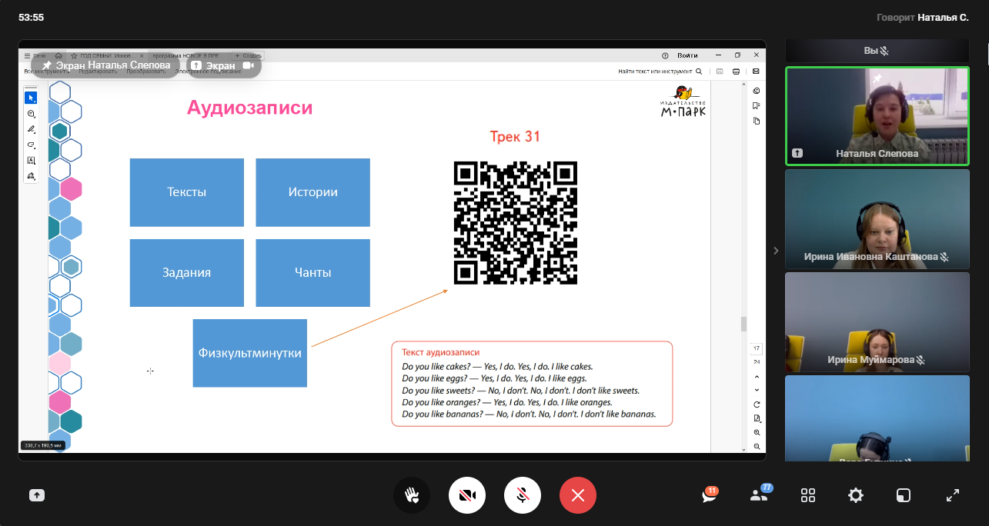Select Наталья Слепова video tile

pyautogui.click(x=877, y=115)
